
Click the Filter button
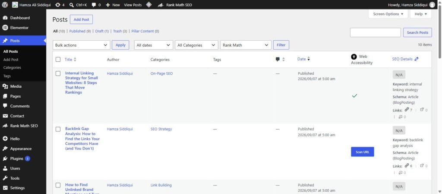tap(281, 45)
